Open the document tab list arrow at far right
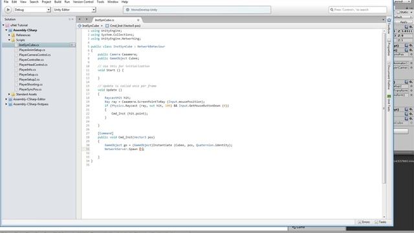Image resolution: width=414 pixels, height=233 pixels. pyautogui.click(x=383, y=19)
